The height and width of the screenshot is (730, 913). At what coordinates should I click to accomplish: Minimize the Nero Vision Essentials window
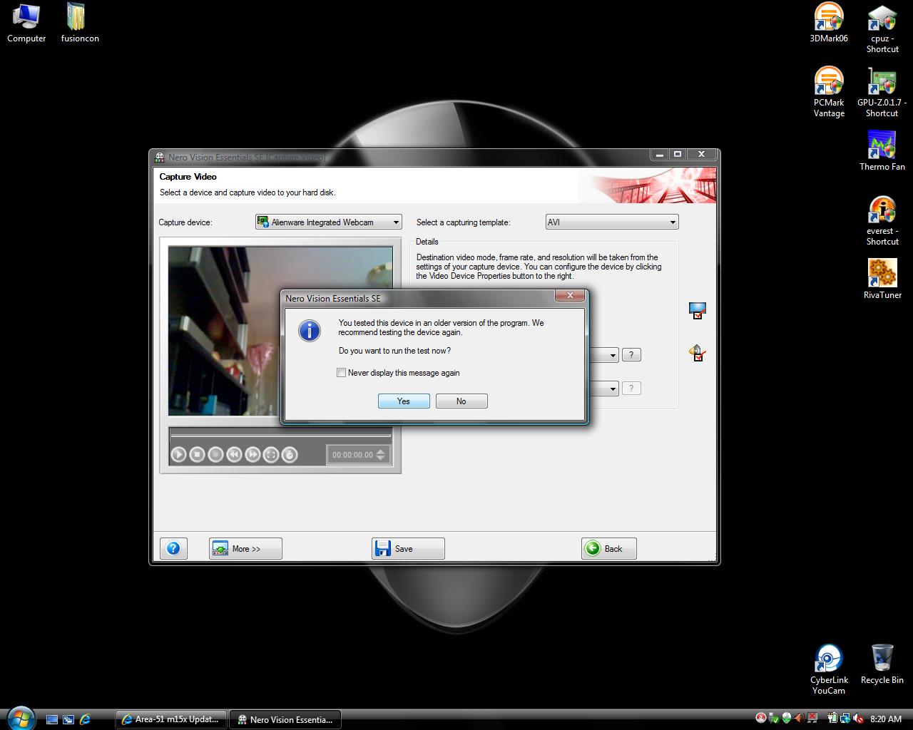coord(659,154)
